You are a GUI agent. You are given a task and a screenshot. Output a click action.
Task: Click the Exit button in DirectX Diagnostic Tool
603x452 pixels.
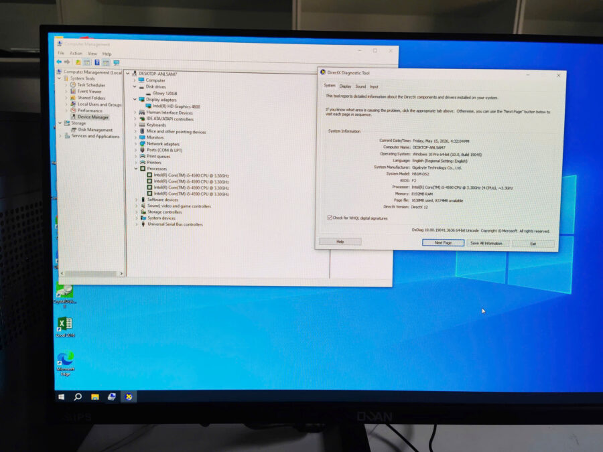tap(533, 244)
